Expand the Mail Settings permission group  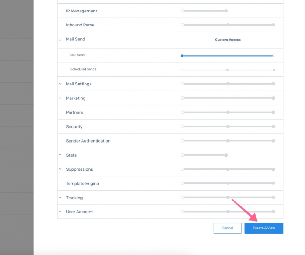(60, 84)
